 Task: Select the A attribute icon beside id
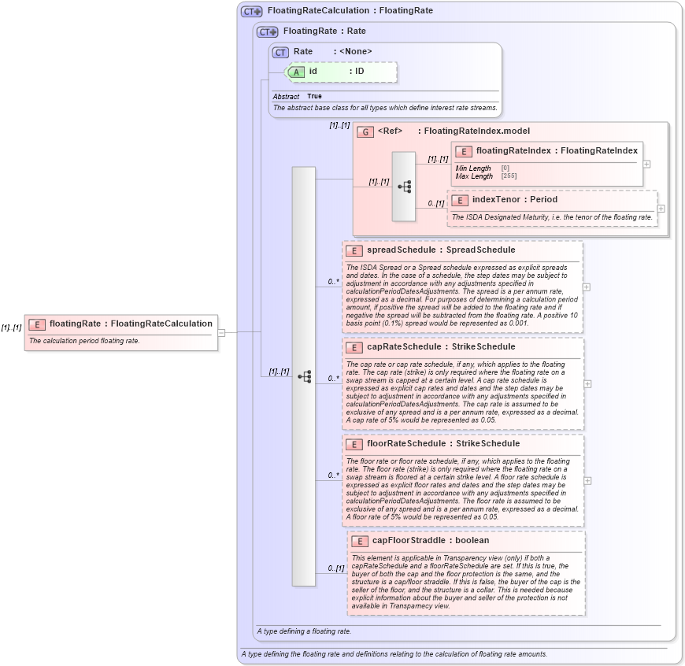(x=296, y=71)
